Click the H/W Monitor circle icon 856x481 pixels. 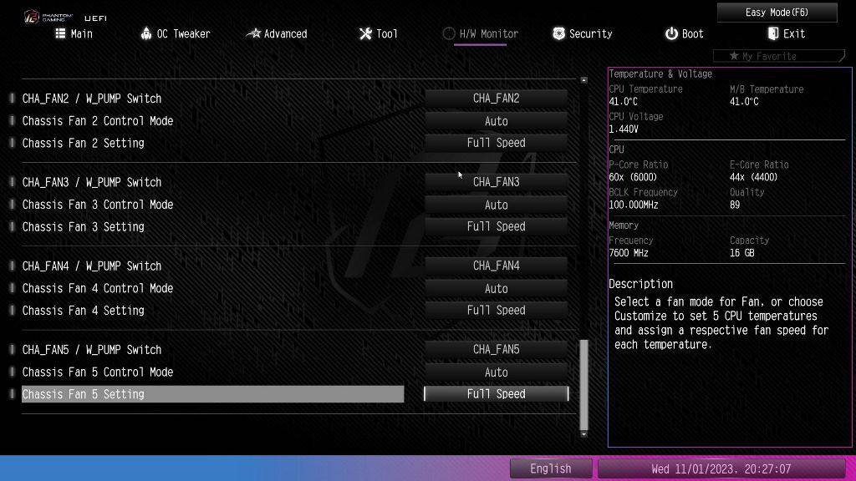pos(449,33)
